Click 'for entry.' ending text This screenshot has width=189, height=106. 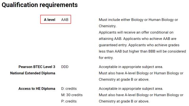coord(106,58)
